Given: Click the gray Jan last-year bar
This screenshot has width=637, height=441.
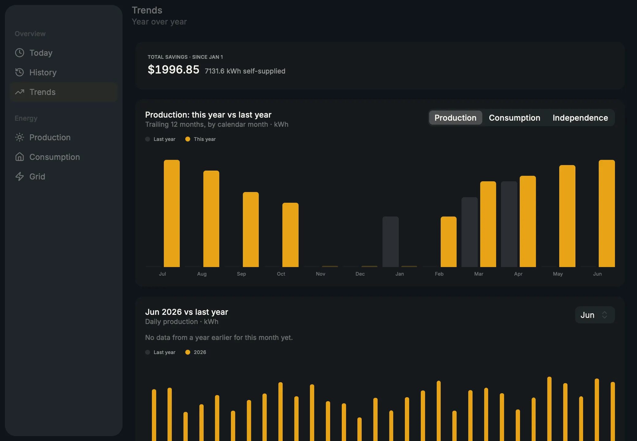Looking at the screenshot, I should pos(390,242).
